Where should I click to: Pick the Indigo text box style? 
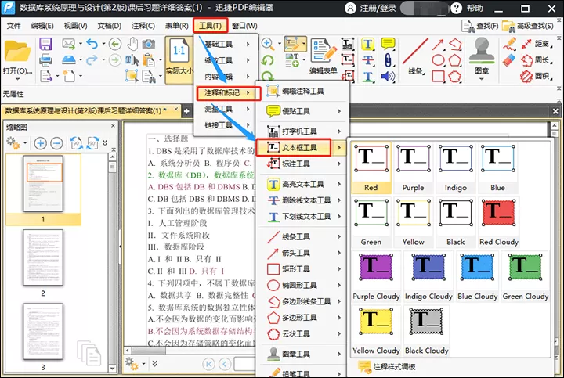(x=455, y=167)
